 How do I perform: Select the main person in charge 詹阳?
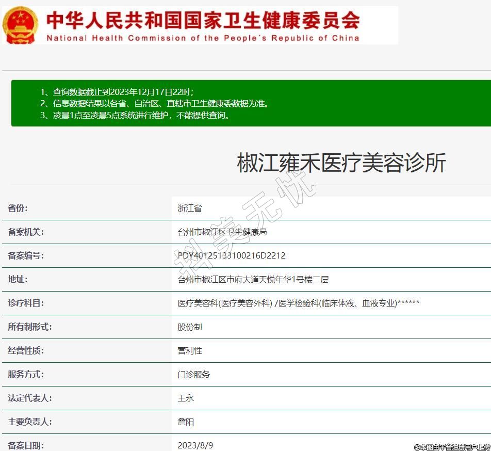point(186,422)
